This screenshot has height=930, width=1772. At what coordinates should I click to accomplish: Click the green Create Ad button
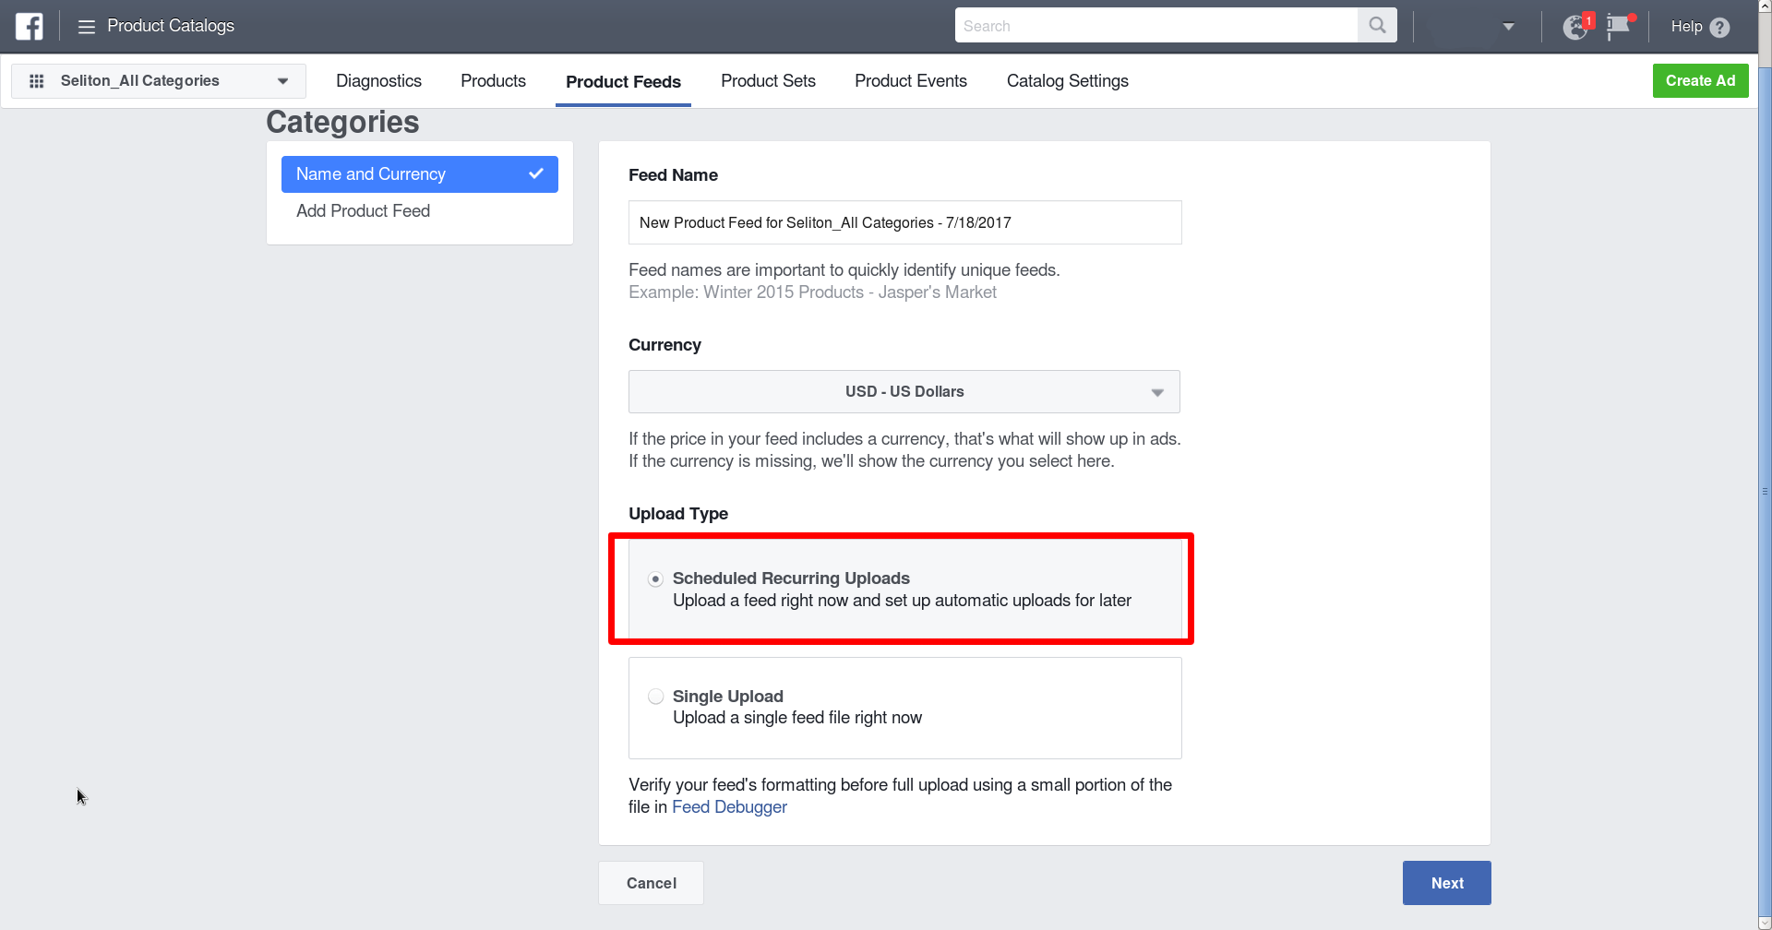1700,80
